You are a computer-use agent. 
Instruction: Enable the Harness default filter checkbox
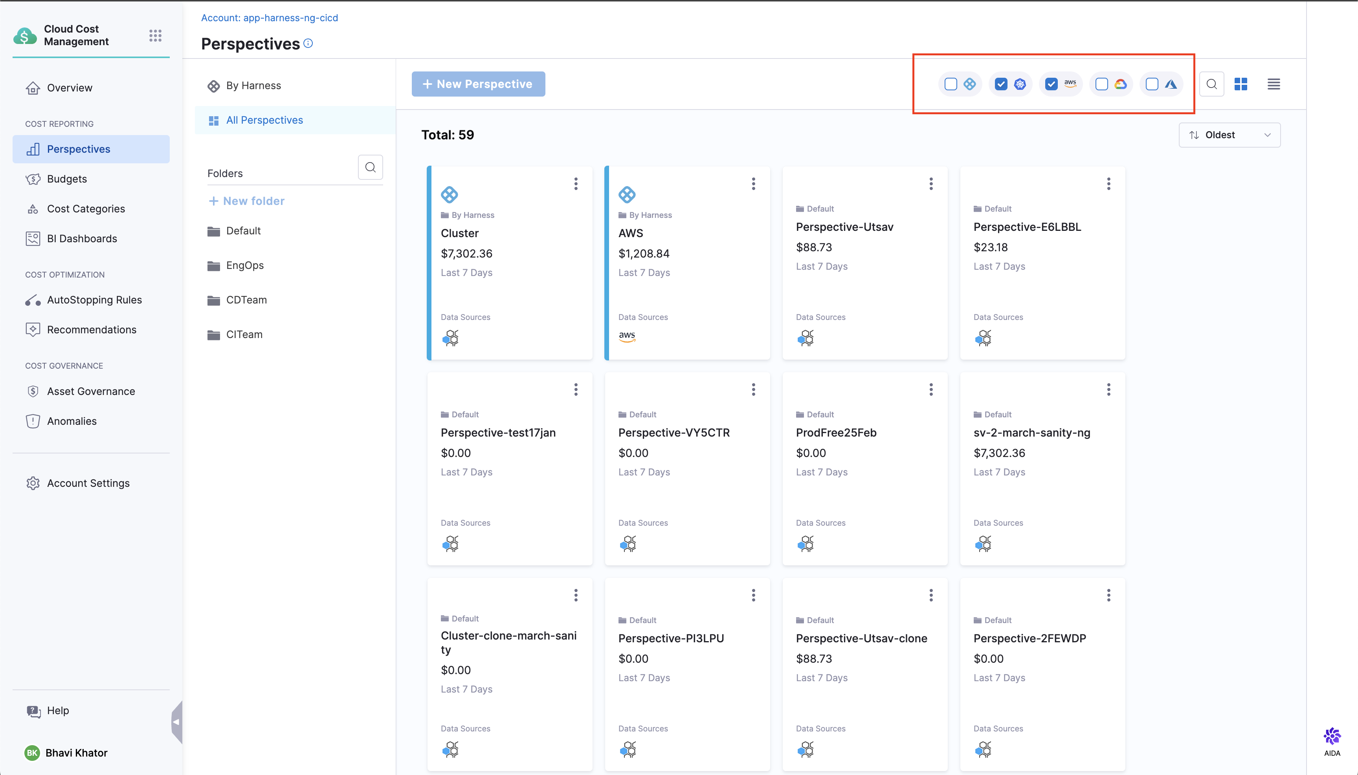951,84
